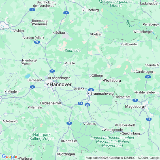
Task: Click the Naturpark Solling-Vogler label
Action: pos(42,136)
